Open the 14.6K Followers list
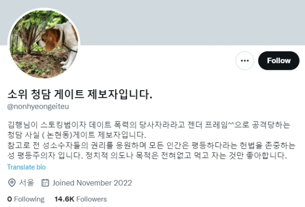305x207 pixels. (81, 199)
